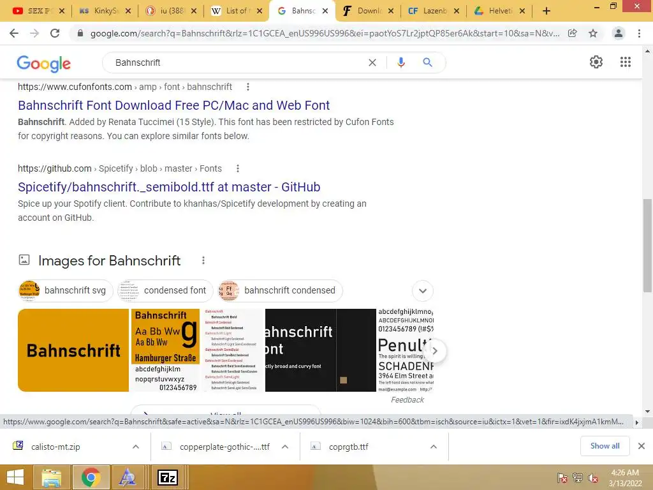Image resolution: width=653 pixels, height=490 pixels.
Task: Show next images carousel arrow
Action: [435, 351]
